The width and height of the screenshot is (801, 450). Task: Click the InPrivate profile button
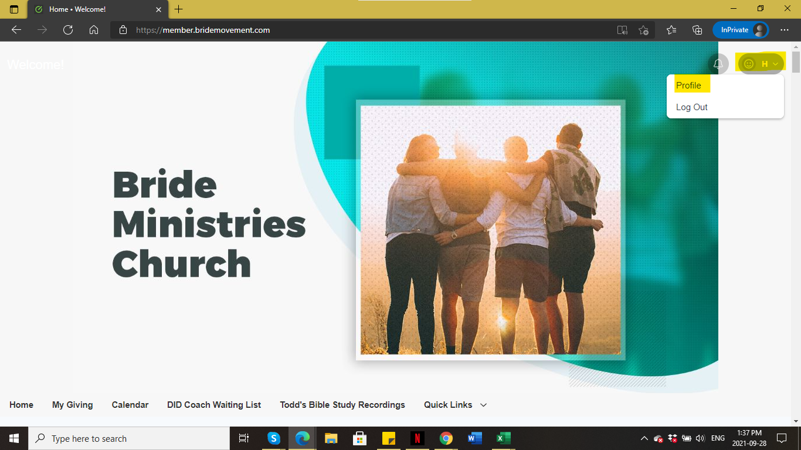741,30
